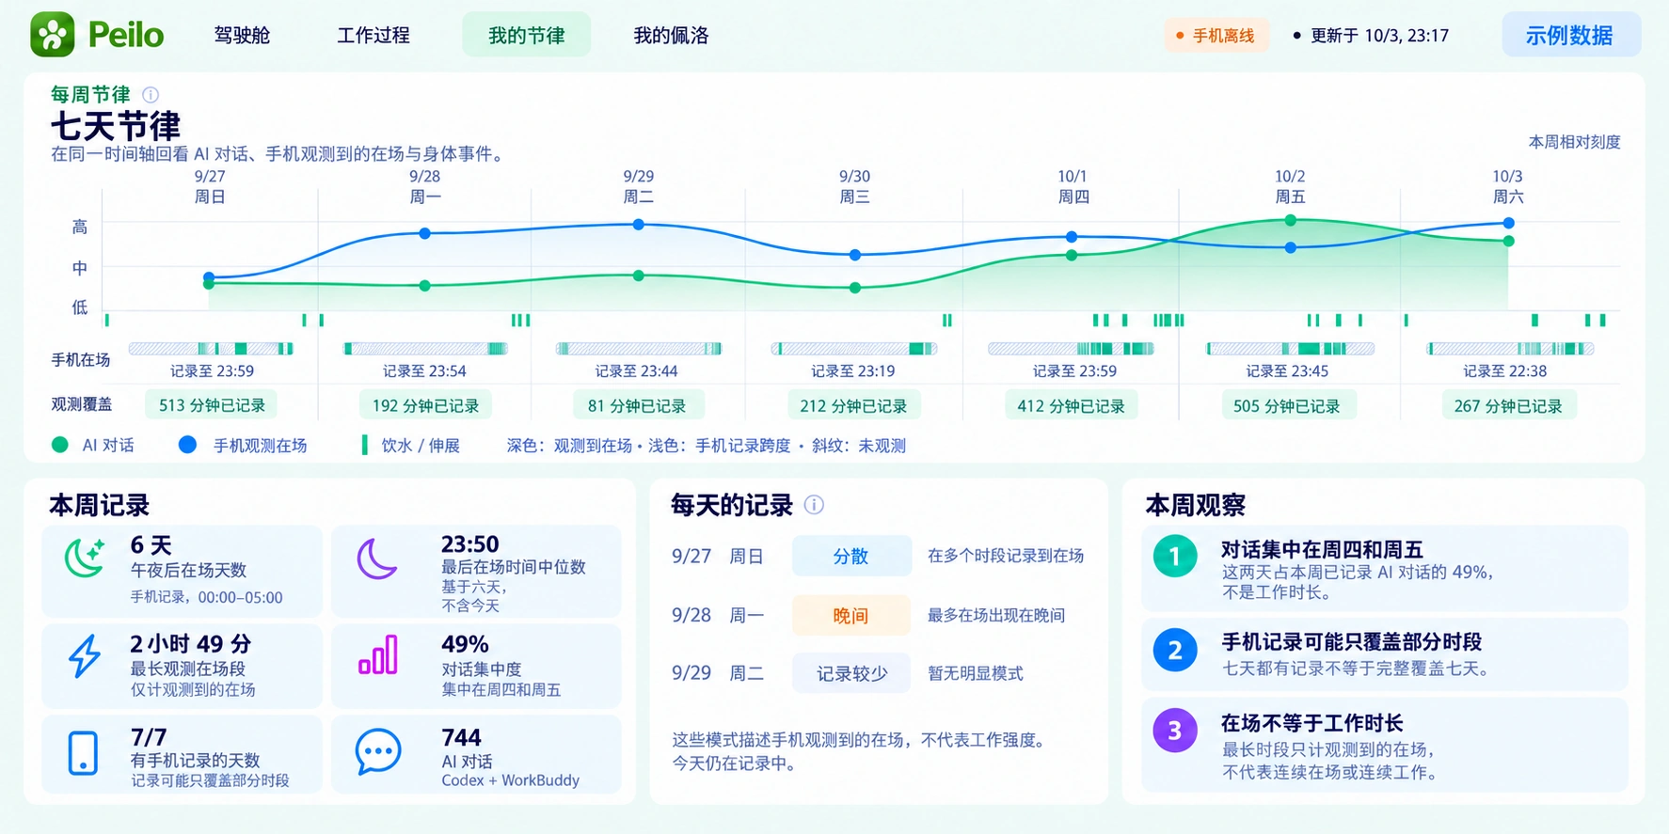Viewport: 1669px width, 834px height.
Task: Click the bar chart icon for 对话集中度
Action: tap(378, 655)
